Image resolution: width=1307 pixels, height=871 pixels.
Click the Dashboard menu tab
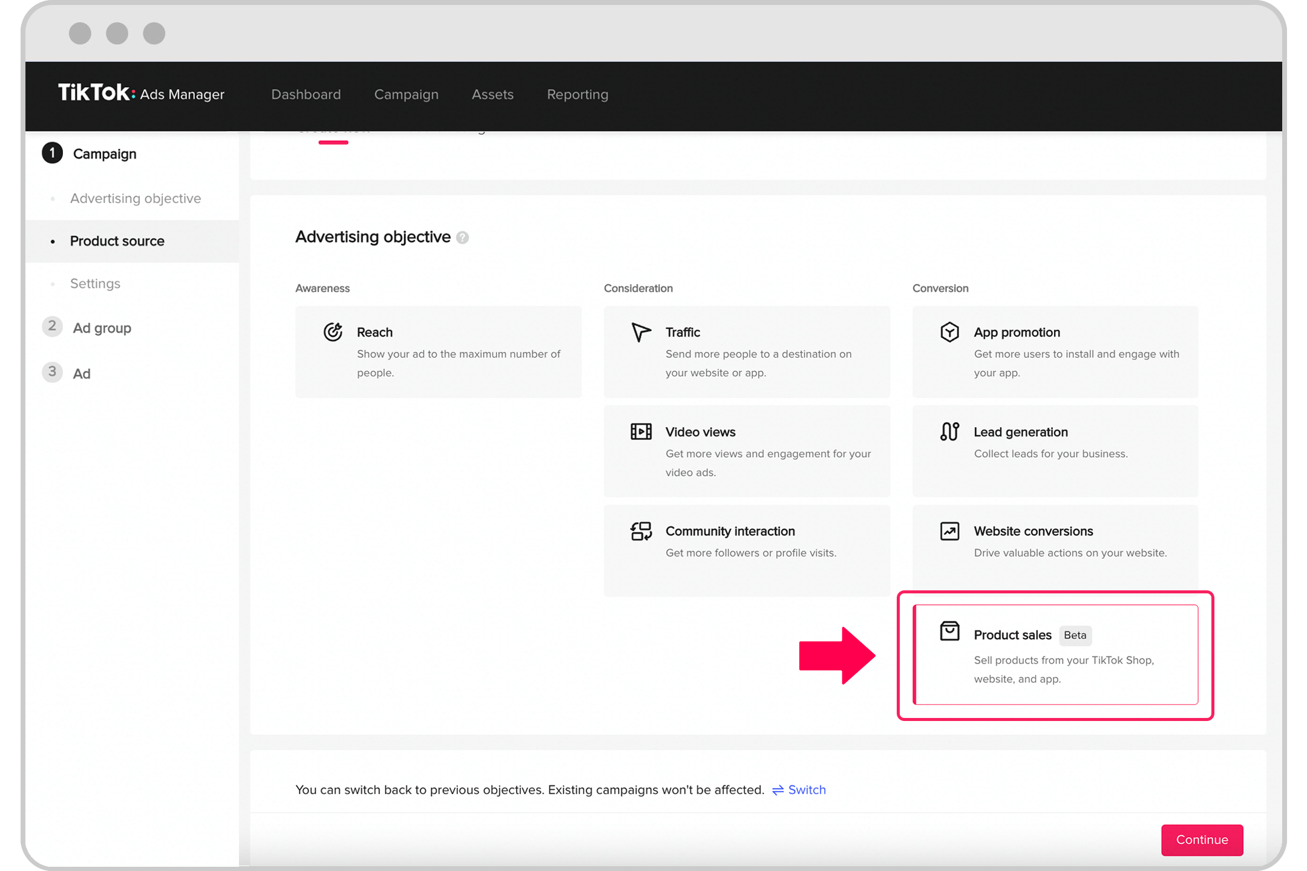306,94
